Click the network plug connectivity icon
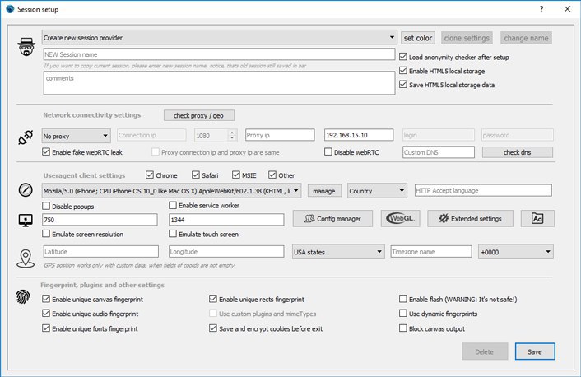581x377 pixels. click(26, 137)
